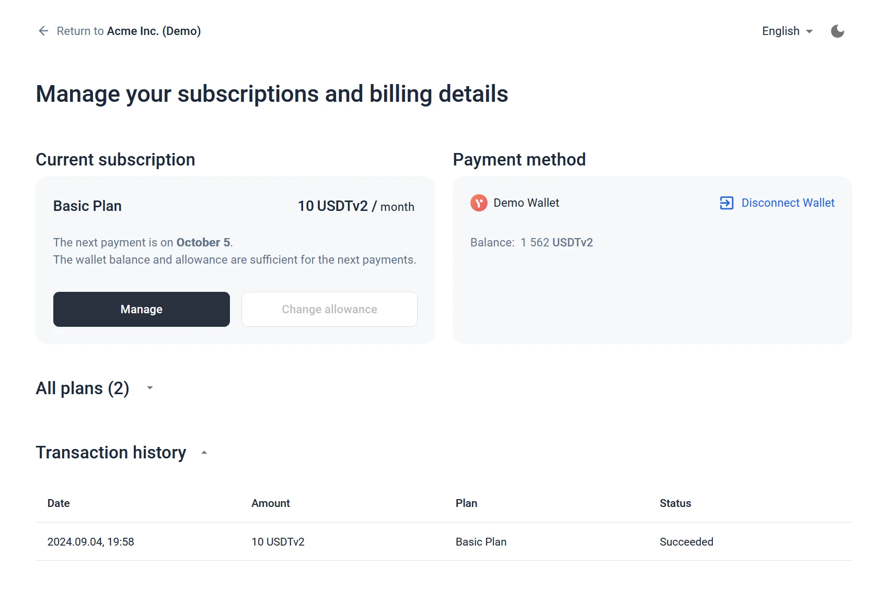Click the Demo Wallet logo icon

(479, 203)
